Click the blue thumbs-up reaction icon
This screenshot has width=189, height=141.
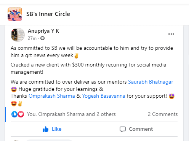[14, 114]
